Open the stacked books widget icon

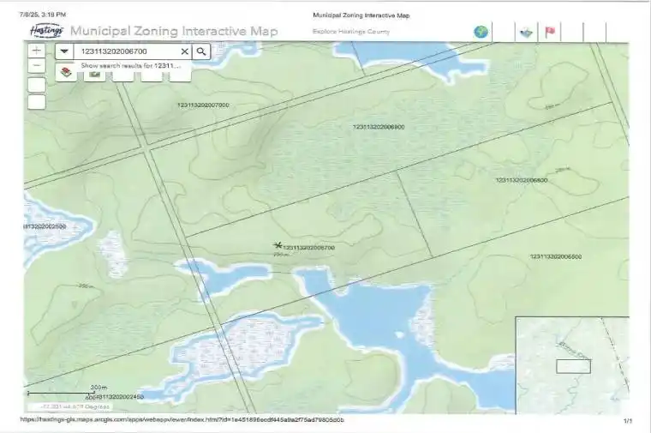tap(67, 75)
